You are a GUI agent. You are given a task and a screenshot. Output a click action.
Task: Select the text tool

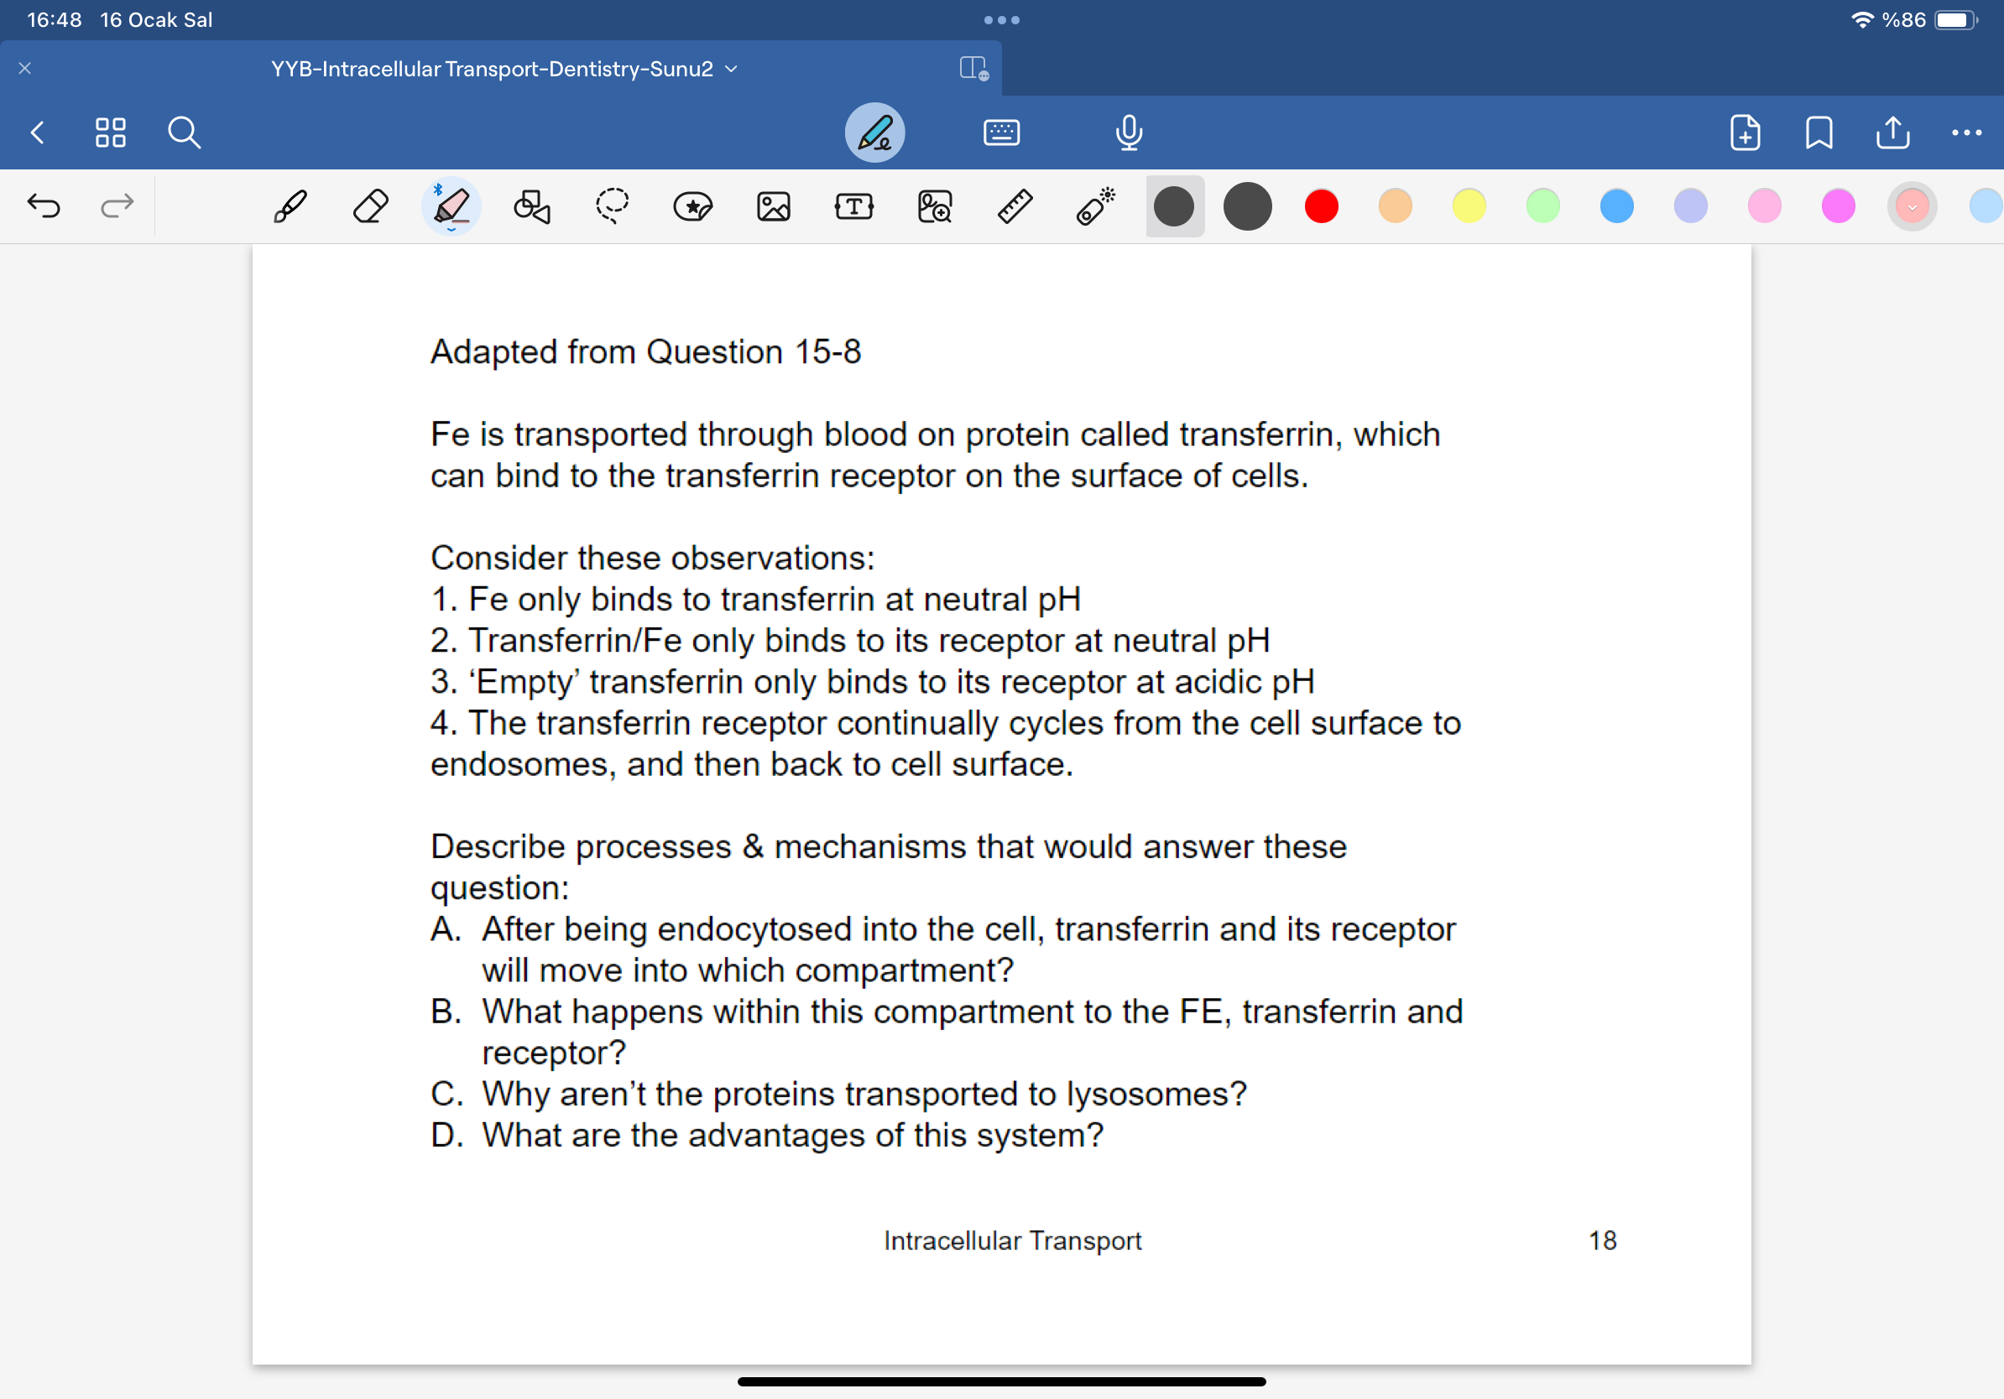[x=853, y=205]
